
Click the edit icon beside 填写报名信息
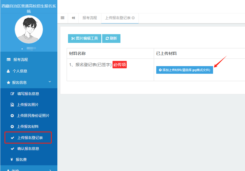click(x=12, y=93)
